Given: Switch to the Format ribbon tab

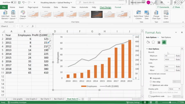Looking at the screenshot, I should point(118,7).
